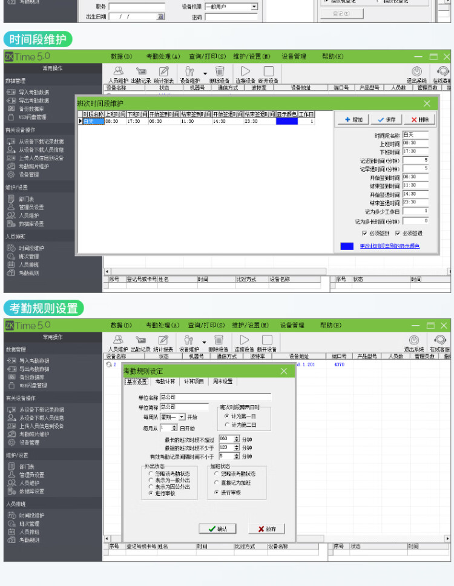Viewport: 454px width, 586px height.
Task: Click the 删除 red X button
Action: [x=419, y=120]
